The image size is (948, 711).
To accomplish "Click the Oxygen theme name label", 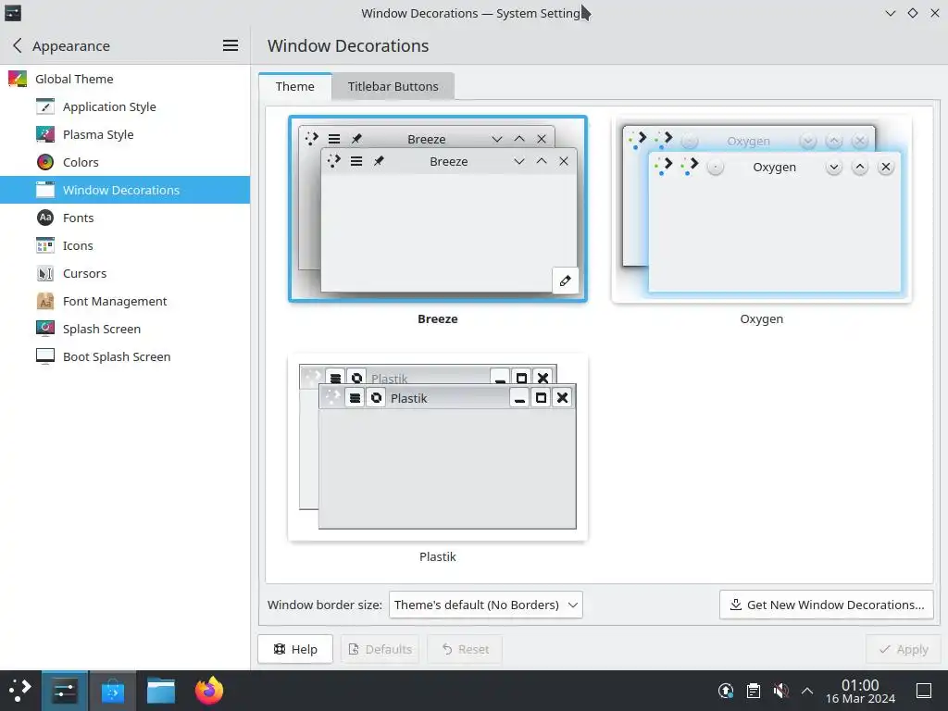I will click(761, 318).
